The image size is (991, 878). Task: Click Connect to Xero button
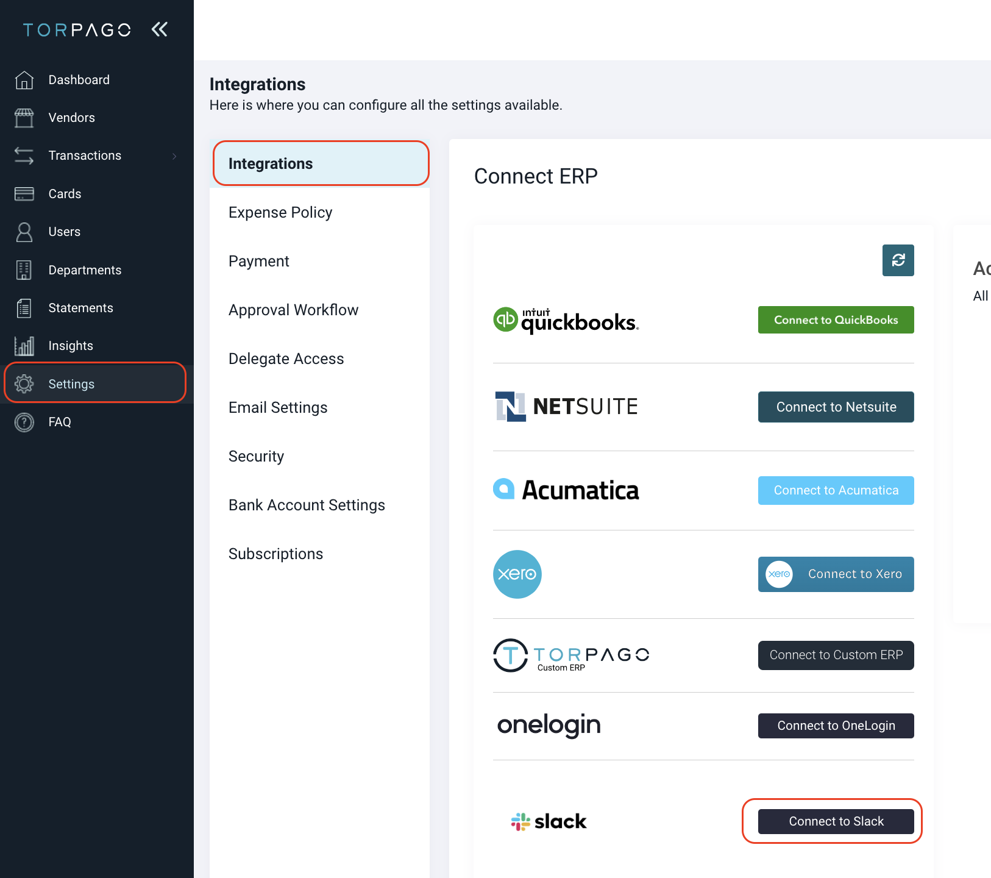point(836,574)
